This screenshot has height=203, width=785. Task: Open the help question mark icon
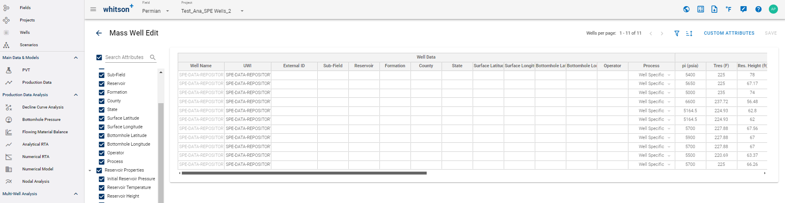point(758,9)
